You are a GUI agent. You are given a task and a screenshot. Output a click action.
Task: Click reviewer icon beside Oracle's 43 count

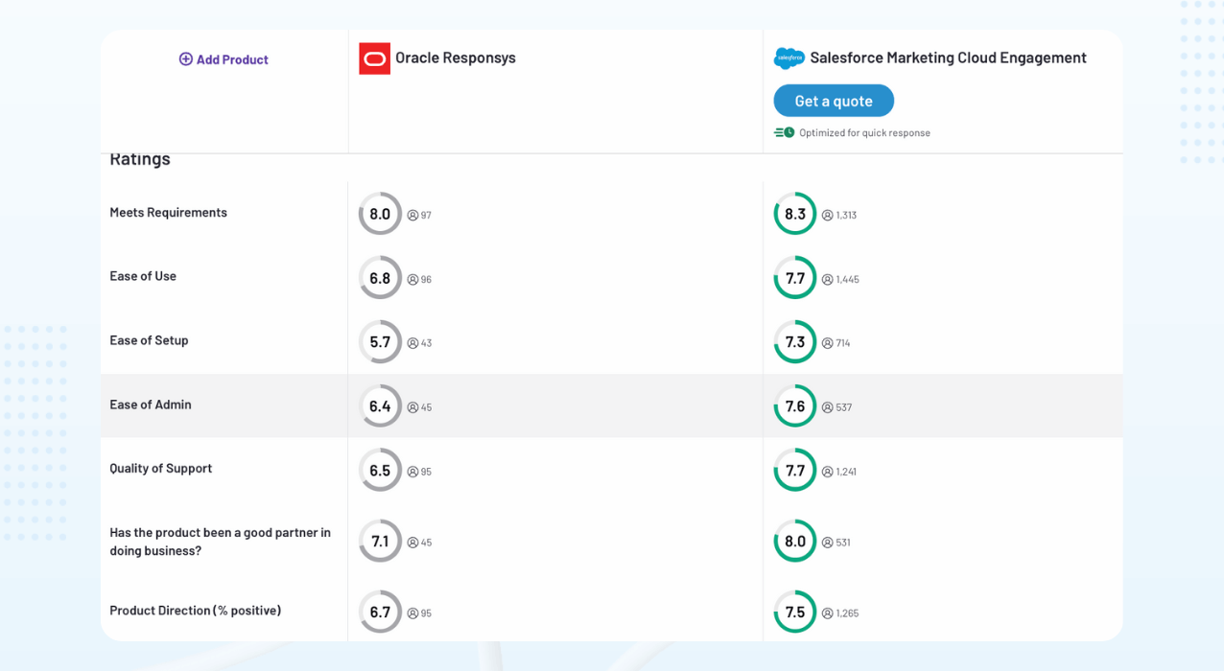(x=412, y=343)
